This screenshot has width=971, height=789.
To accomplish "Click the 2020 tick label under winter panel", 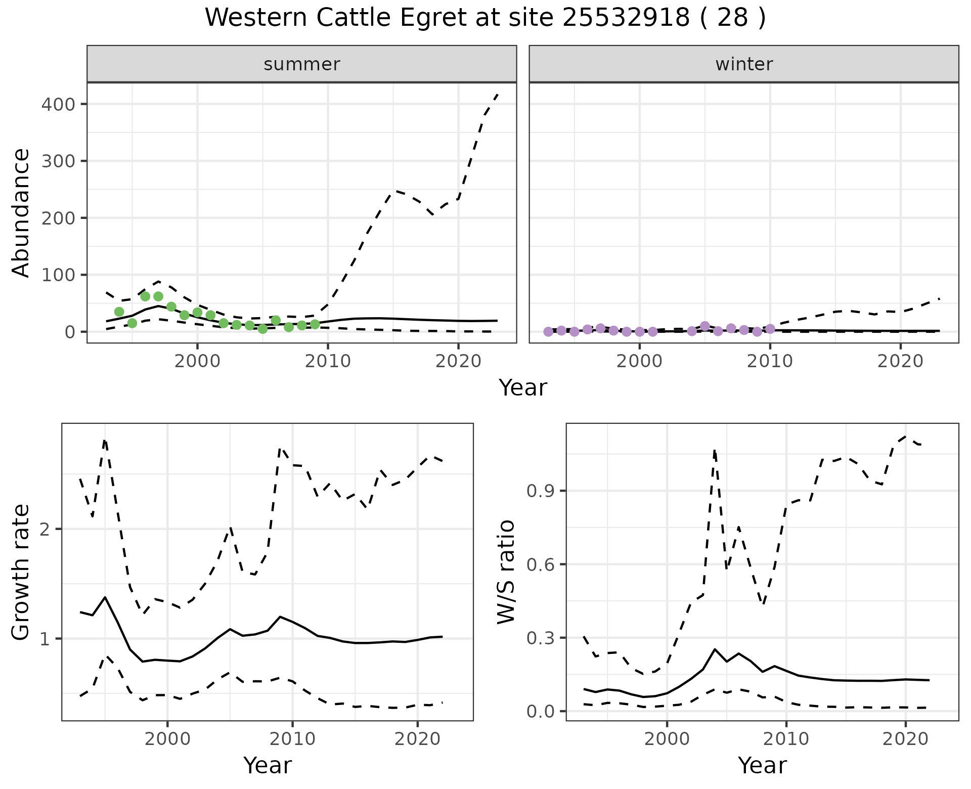I will (900, 361).
